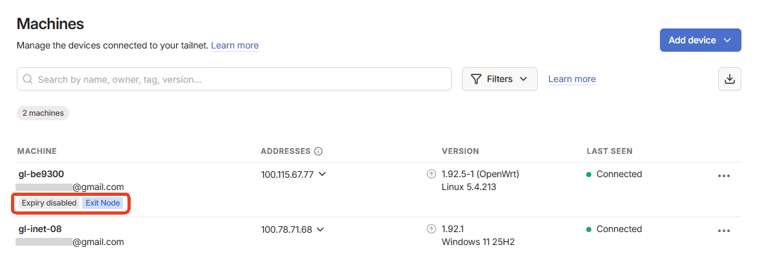Click the Linux 5.4.213 text
Image resolution: width=757 pixels, height=256 pixels.
pyautogui.click(x=469, y=187)
